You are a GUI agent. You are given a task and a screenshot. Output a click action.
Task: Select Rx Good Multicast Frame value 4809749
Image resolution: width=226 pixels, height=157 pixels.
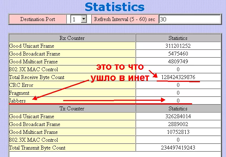(x=178, y=62)
